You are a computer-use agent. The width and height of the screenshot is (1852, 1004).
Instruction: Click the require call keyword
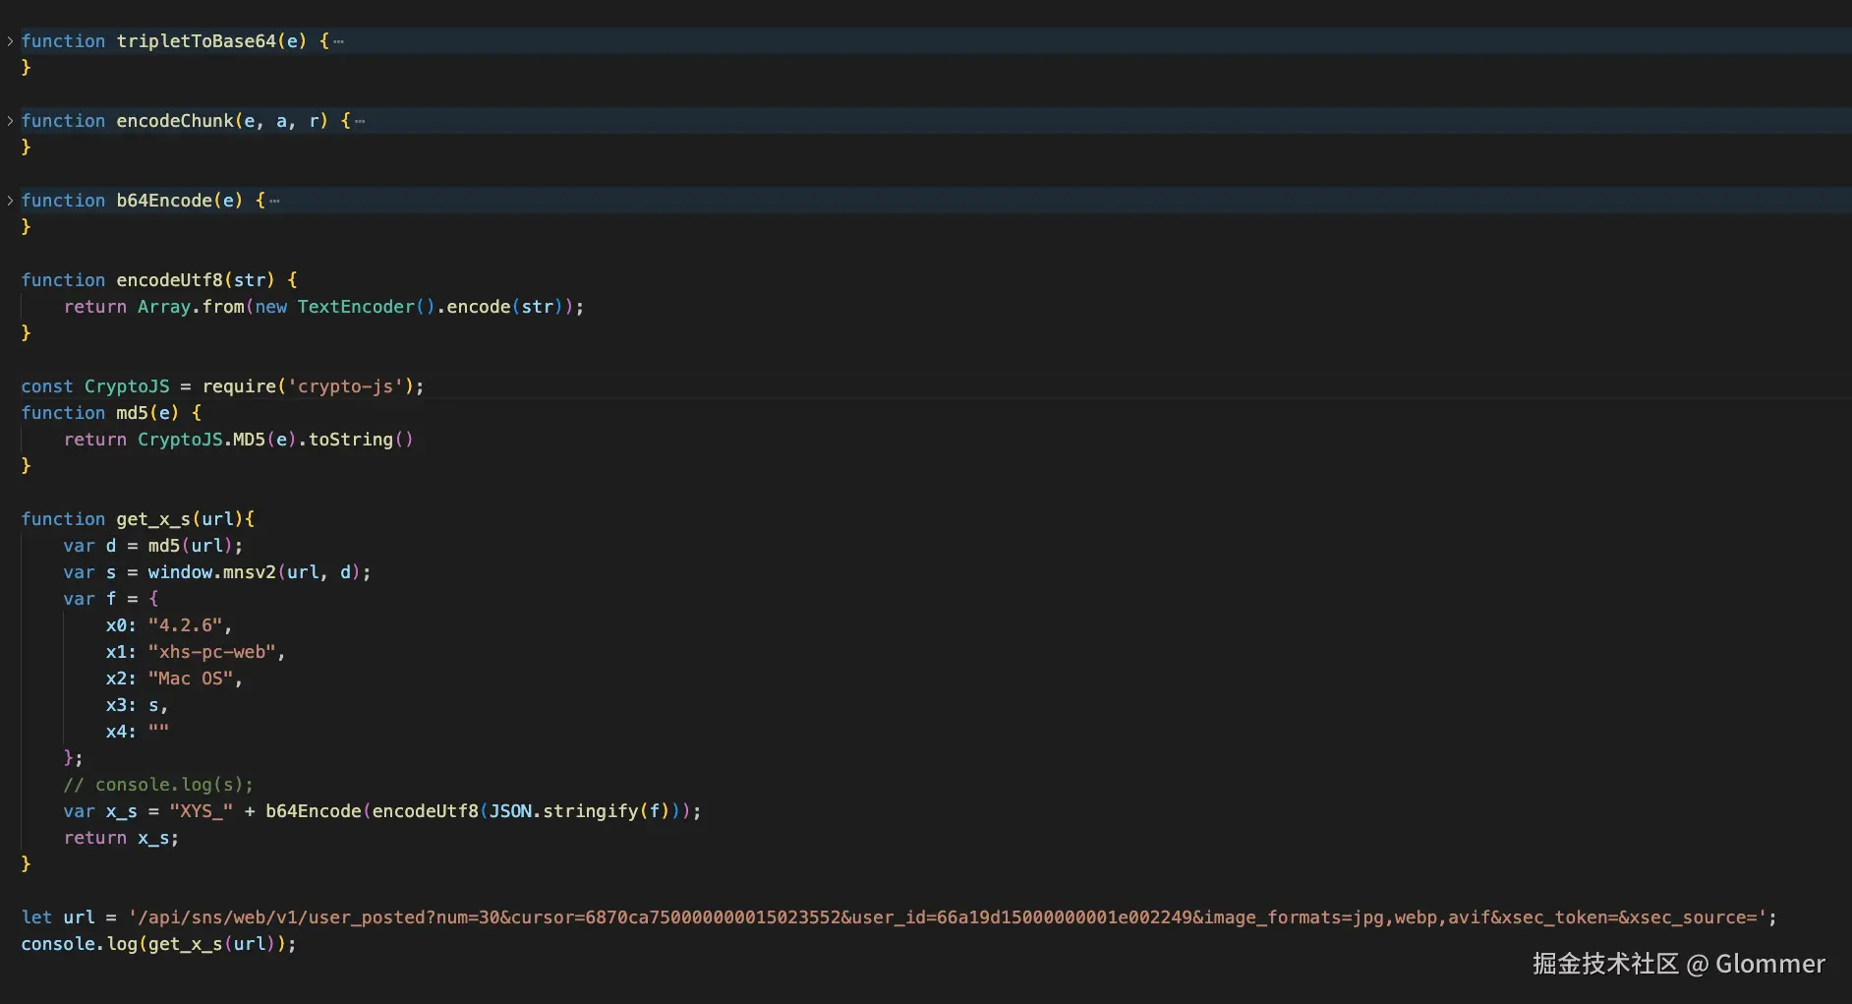coord(239,386)
